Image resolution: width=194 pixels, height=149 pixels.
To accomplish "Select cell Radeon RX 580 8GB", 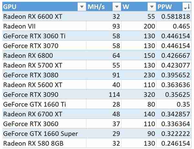I will coord(44,144).
